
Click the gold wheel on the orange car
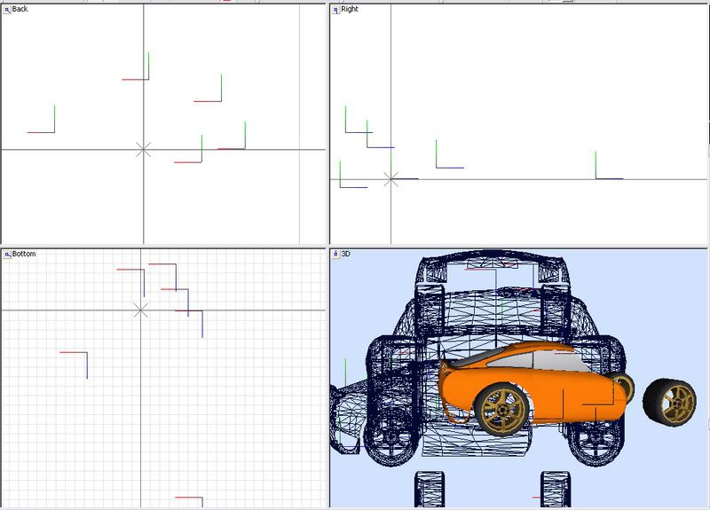[502, 408]
